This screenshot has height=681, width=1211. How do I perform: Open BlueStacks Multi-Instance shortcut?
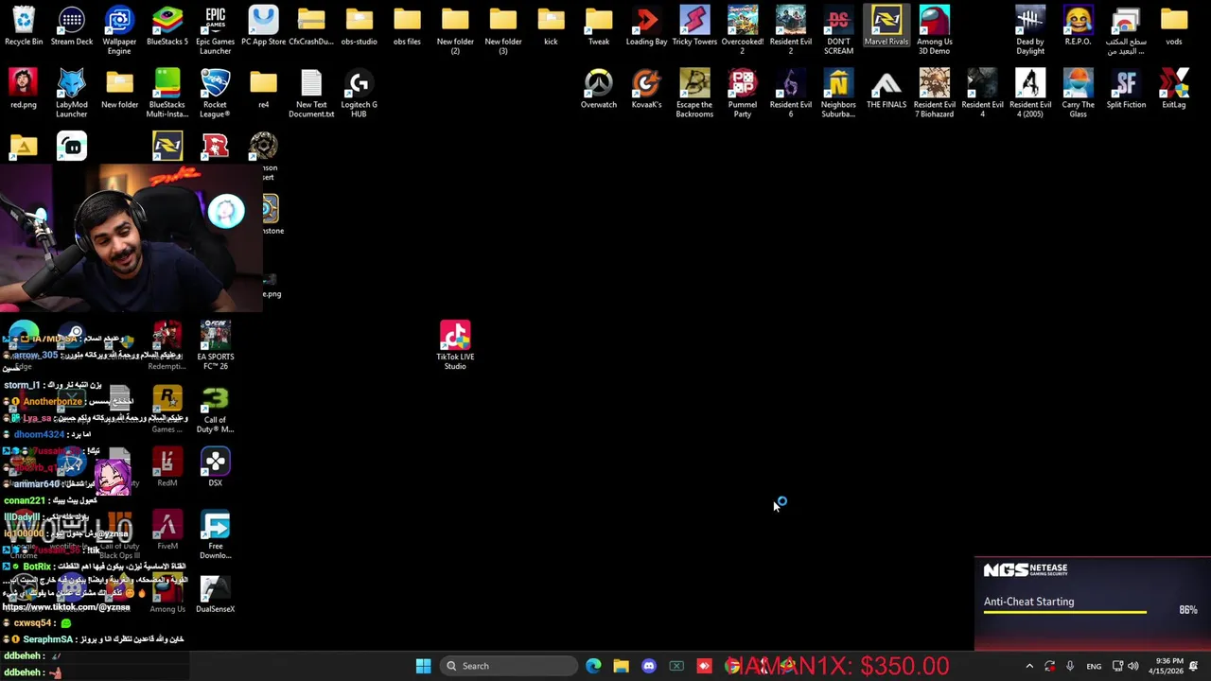pyautogui.click(x=167, y=94)
